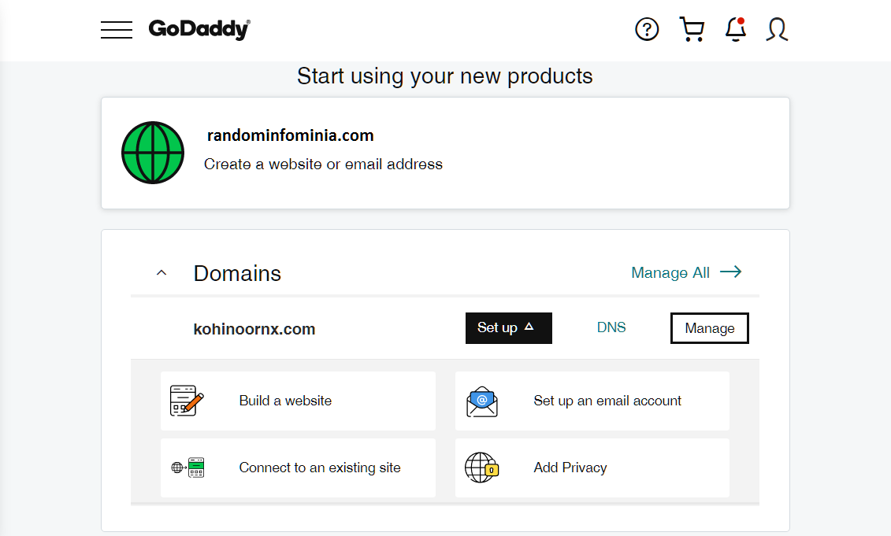The width and height of the screenshot is (891, 536).
Task: Click the Build a website icon
Action: point(187,401)
